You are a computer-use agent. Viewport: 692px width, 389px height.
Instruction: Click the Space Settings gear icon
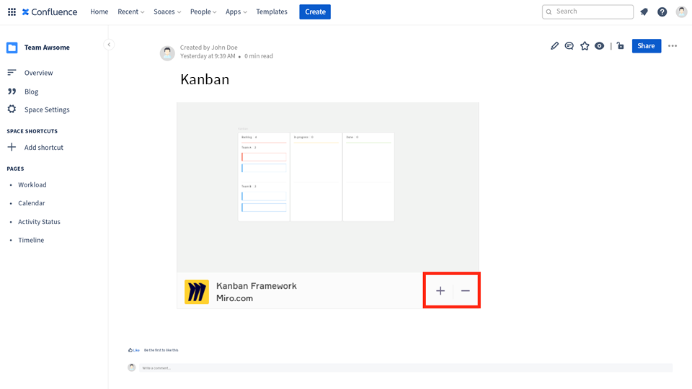tap(12, 109)
